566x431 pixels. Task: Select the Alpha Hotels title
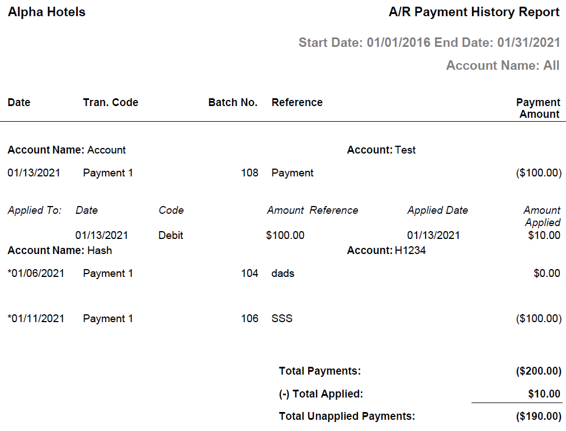[46, 12]
